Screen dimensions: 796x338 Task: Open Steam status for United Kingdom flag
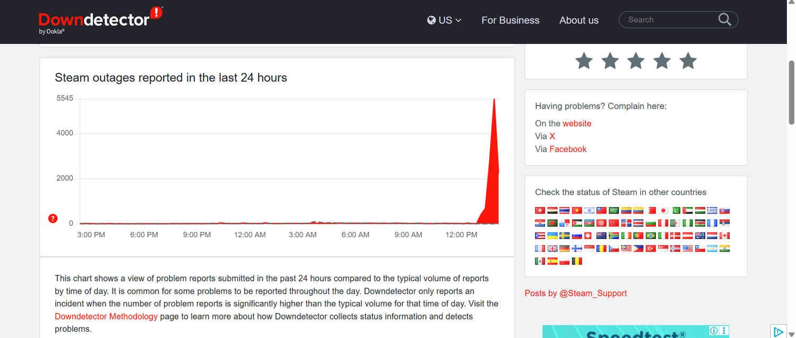[552, 248]
